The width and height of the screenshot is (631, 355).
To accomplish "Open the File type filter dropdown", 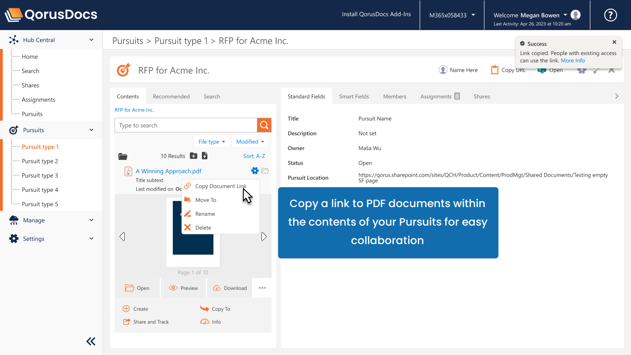I will pos(212,141).
